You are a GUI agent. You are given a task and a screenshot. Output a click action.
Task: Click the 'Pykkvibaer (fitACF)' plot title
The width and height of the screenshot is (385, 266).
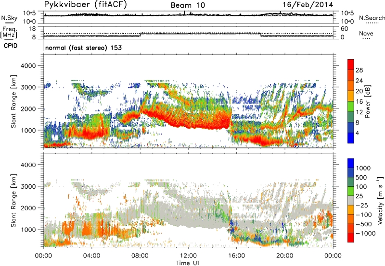86,5
